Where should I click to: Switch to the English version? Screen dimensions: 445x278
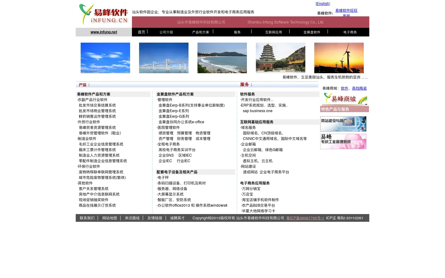323,4
